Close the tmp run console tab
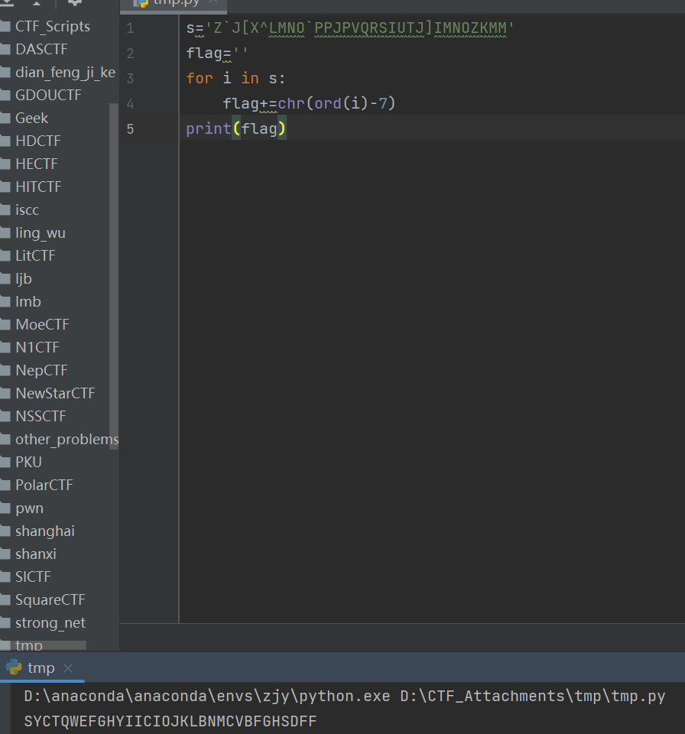This screenshot has height=734, width=685. point(67,668)
